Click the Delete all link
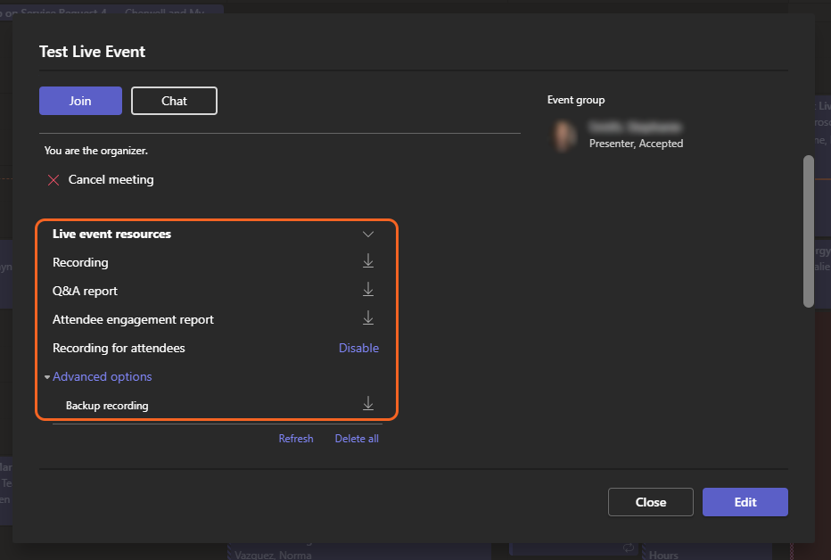 coord(357,439)
